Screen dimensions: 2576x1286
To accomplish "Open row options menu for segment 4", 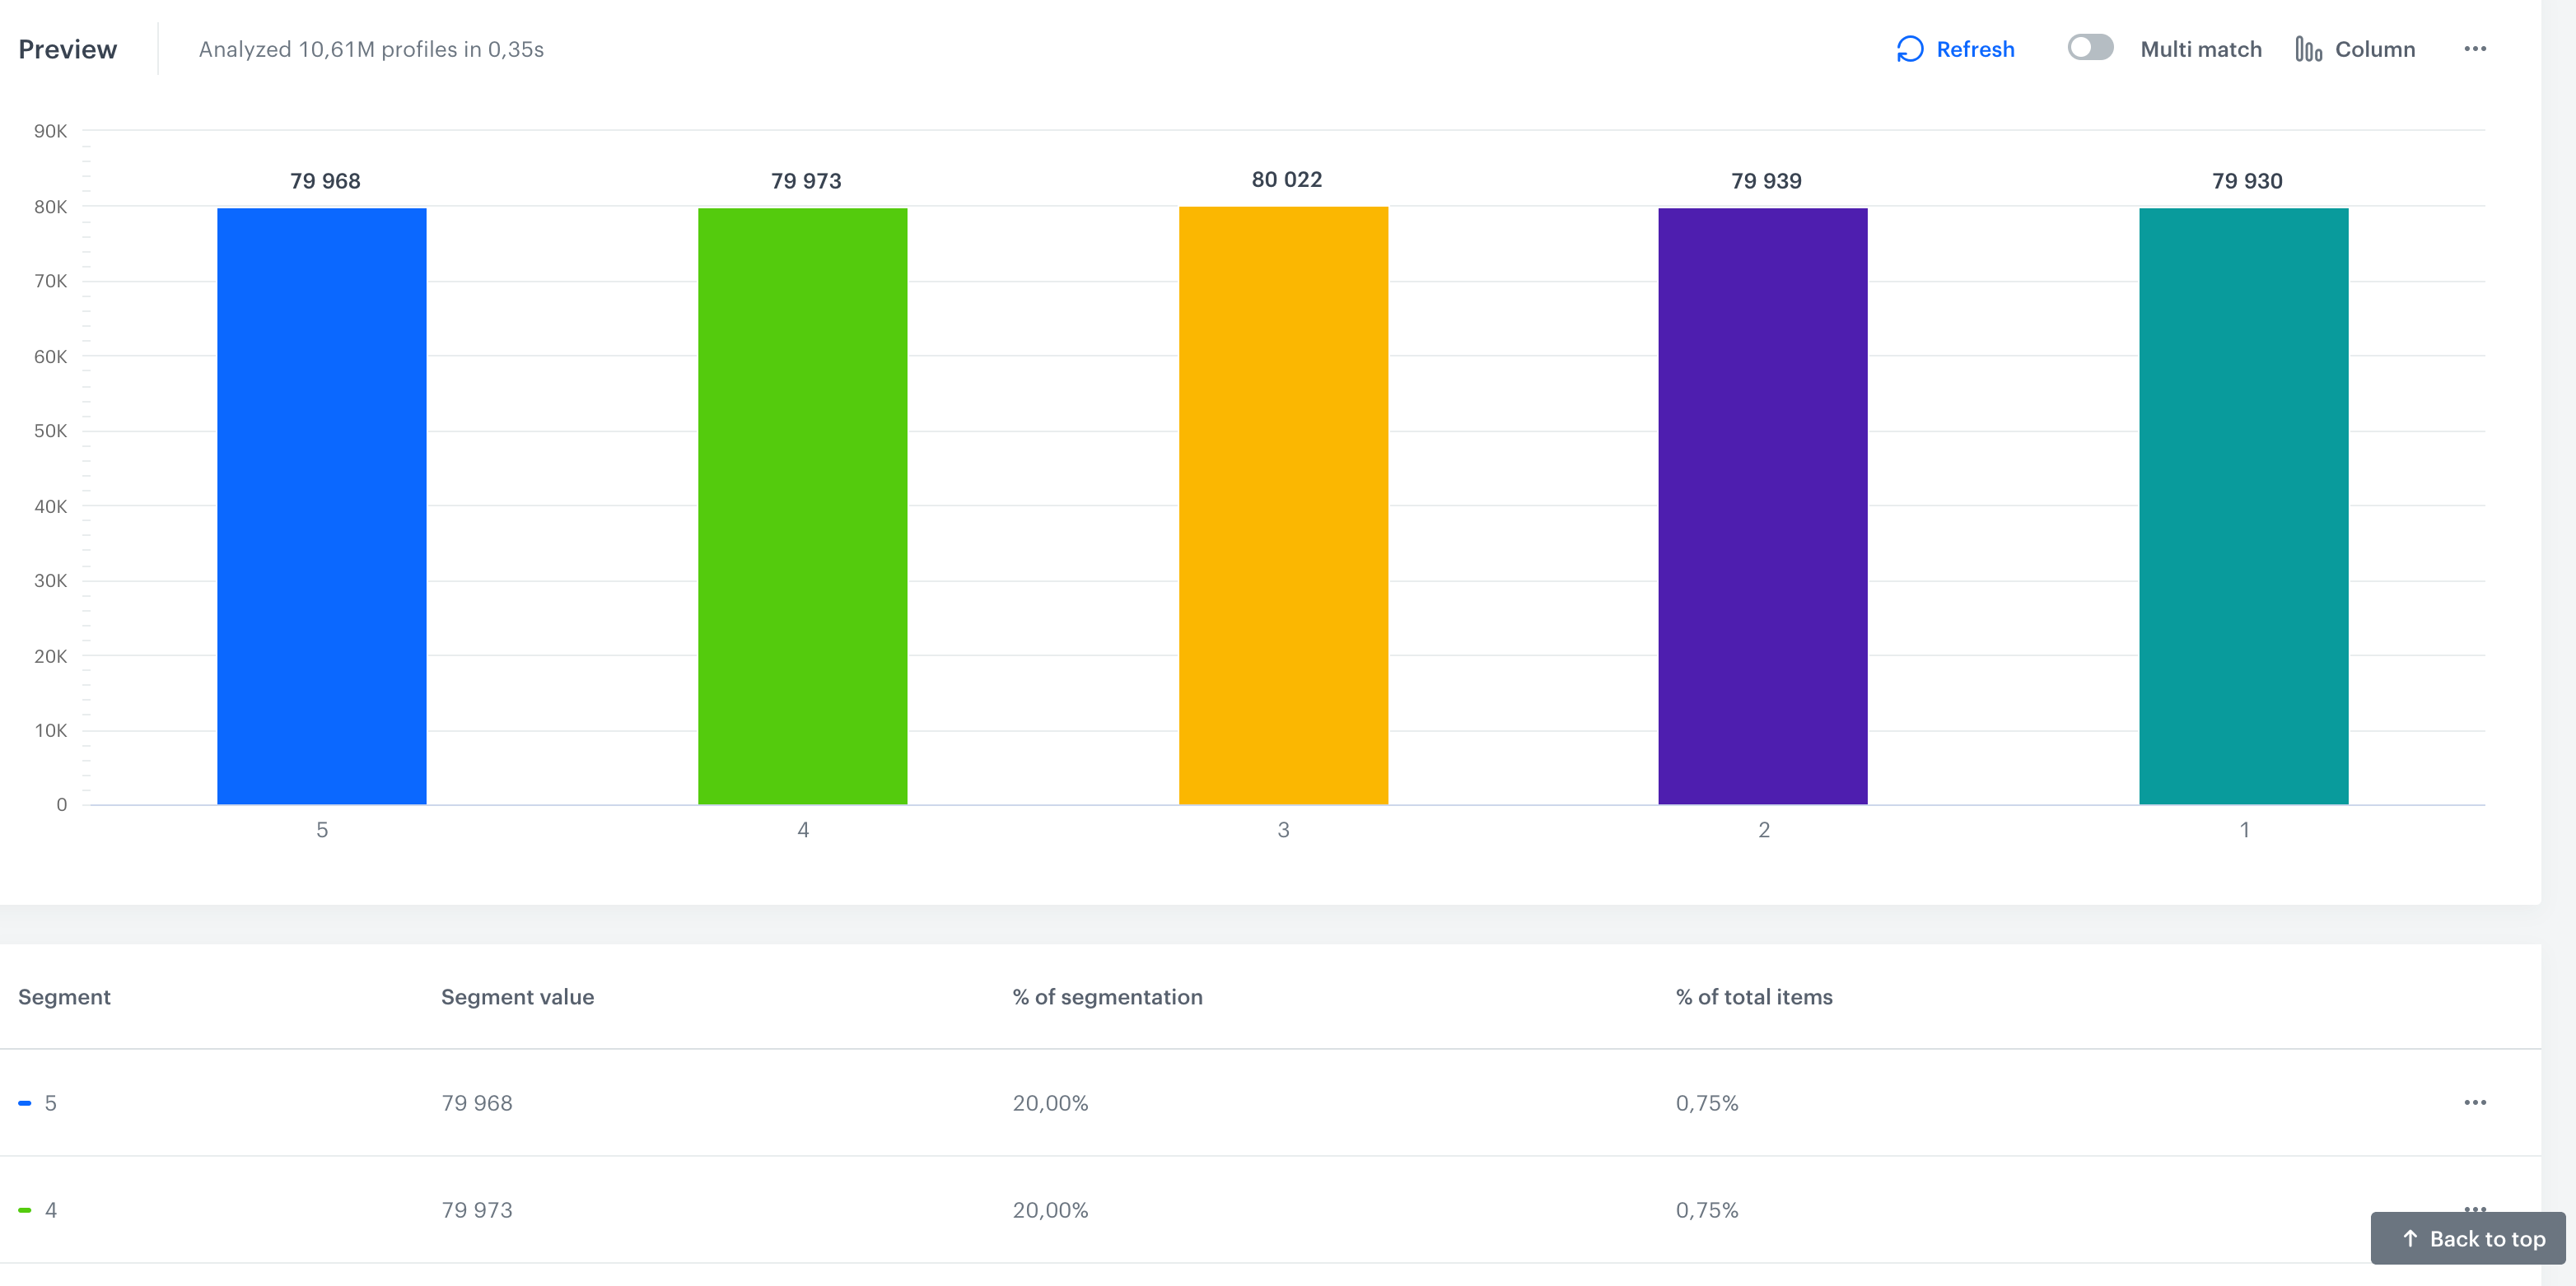I will pyautogui.click(x=2476, y=1210).
